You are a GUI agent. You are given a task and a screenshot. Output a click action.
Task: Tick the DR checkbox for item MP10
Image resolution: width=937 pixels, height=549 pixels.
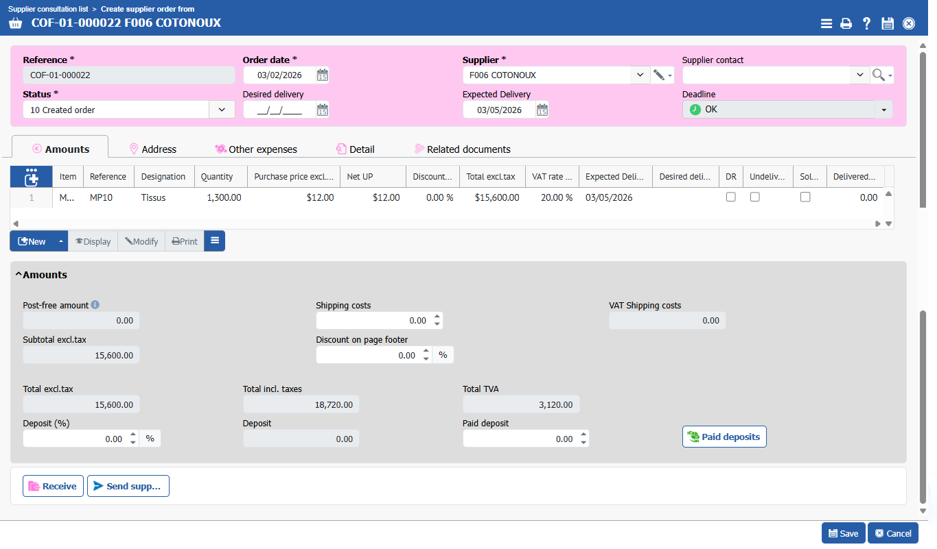click(x=731, y=197)
